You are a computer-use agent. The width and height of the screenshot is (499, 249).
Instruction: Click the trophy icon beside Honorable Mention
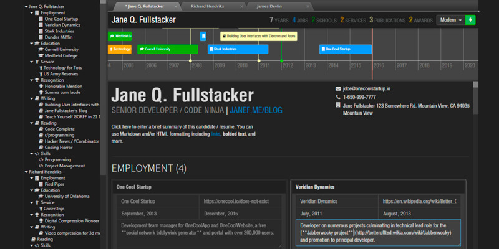[x=41, y=87]
